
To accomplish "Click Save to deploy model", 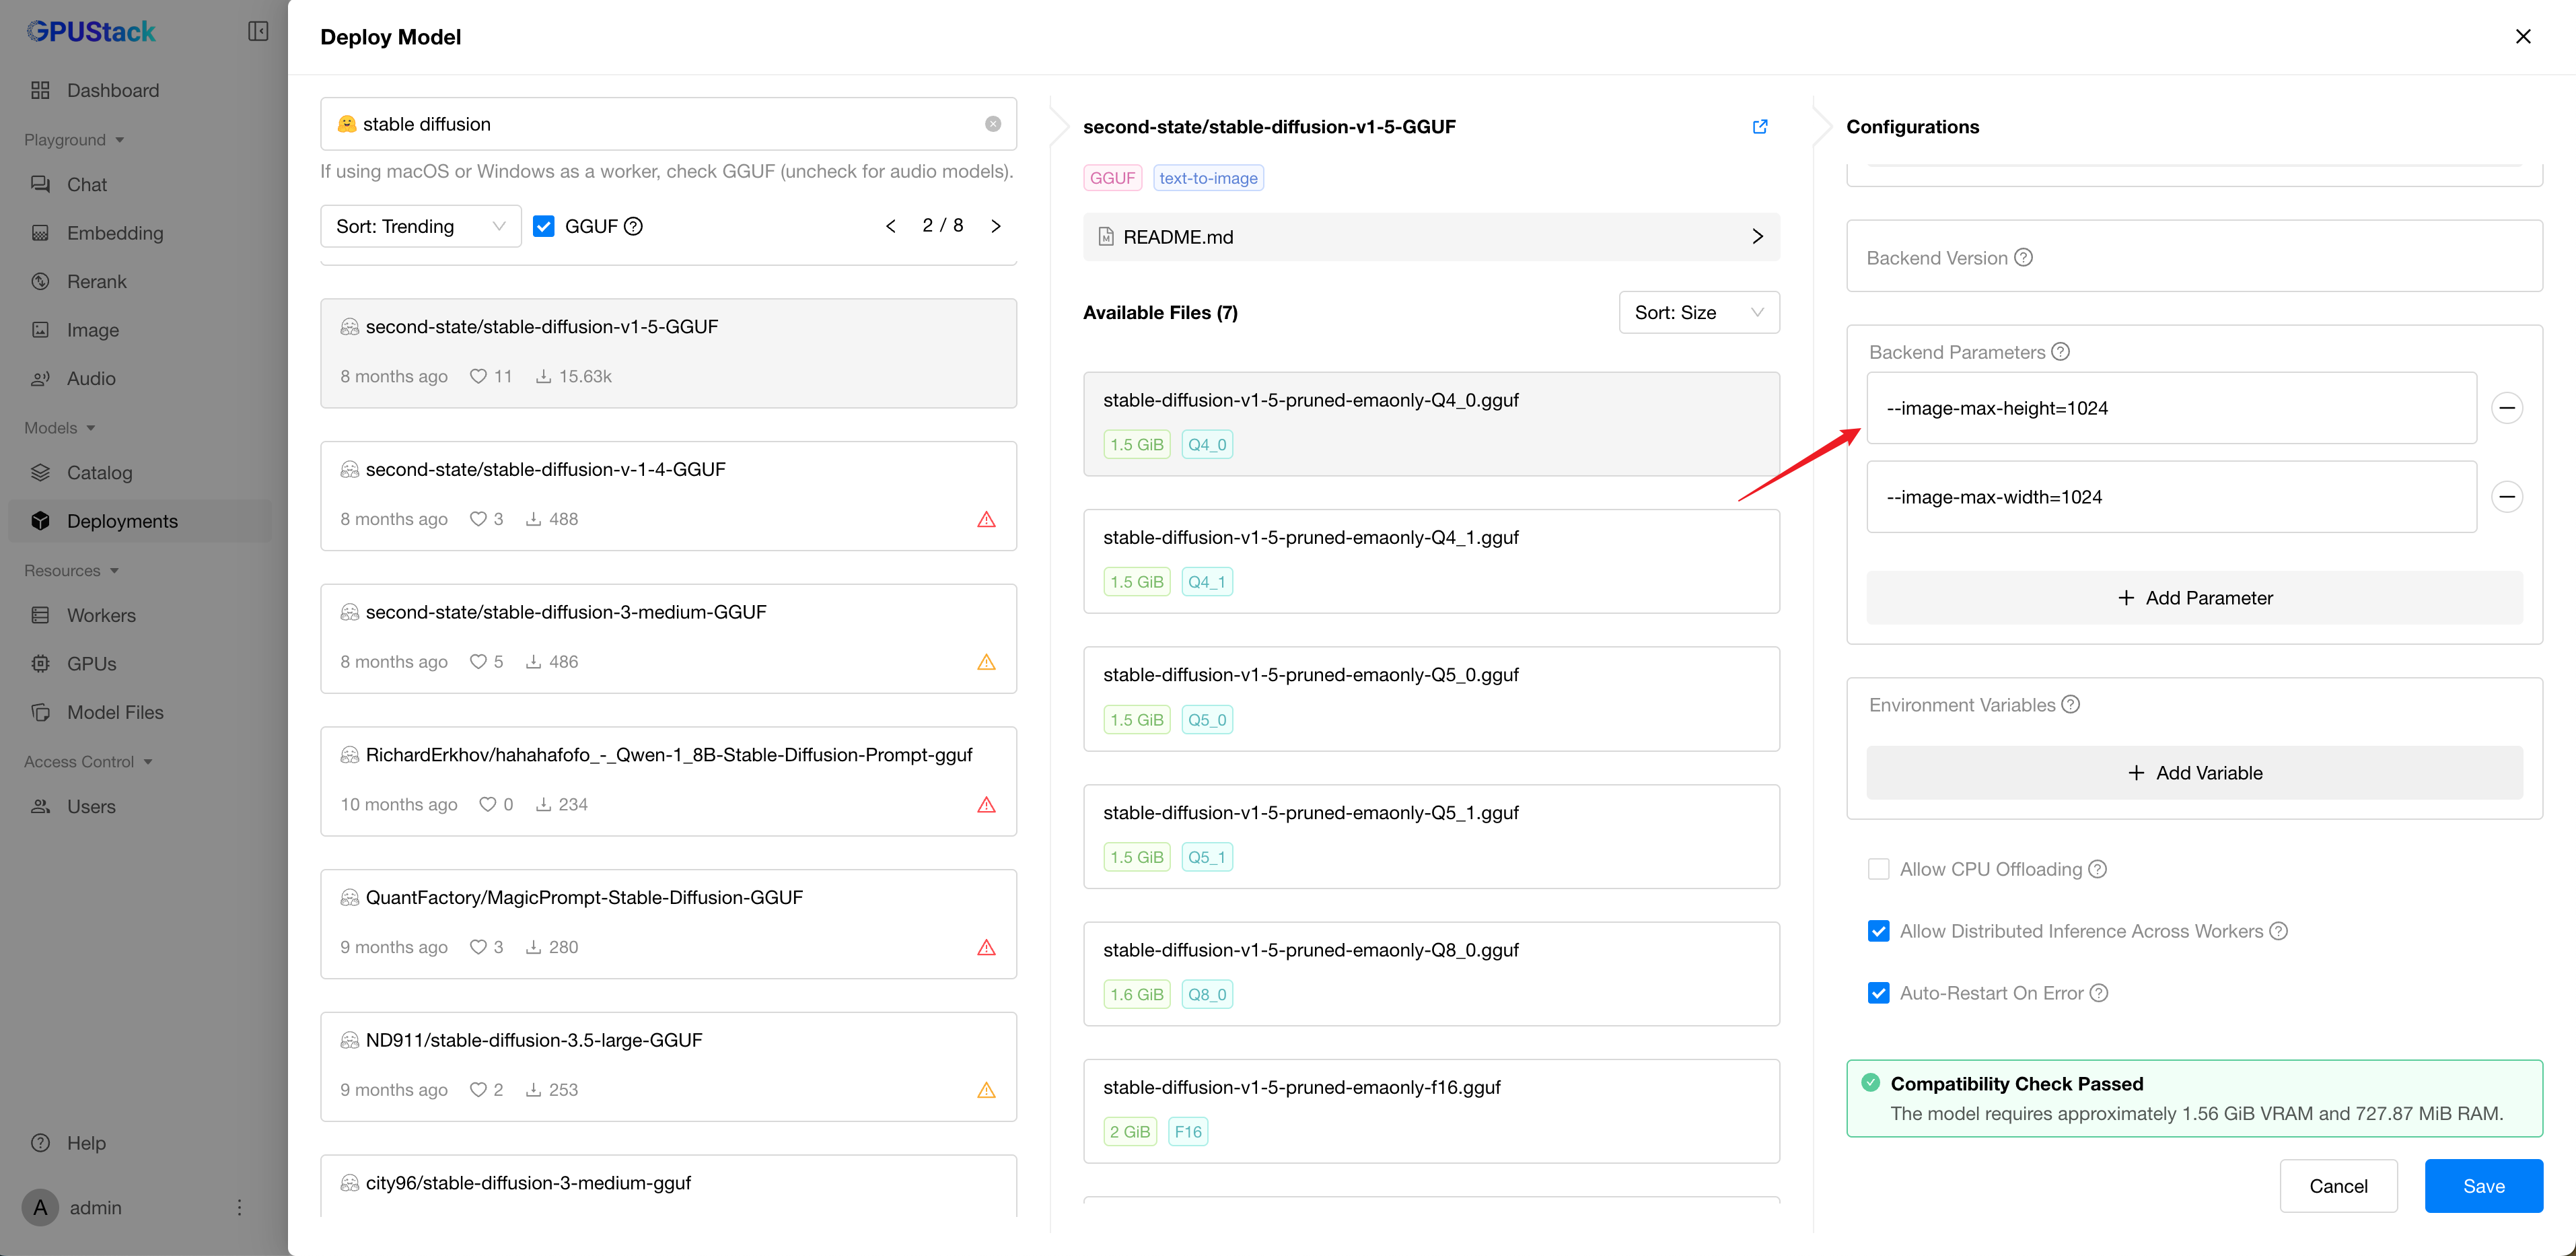I will click(2483, 1185).
